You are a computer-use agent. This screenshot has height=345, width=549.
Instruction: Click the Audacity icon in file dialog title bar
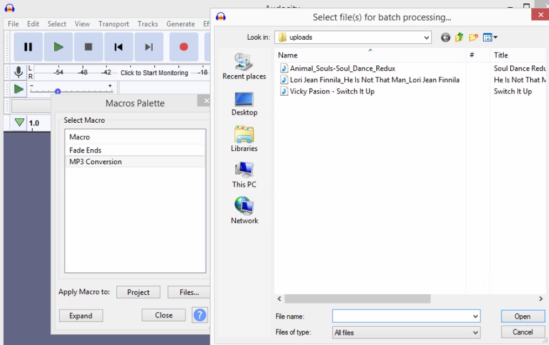tap(221, 17)
